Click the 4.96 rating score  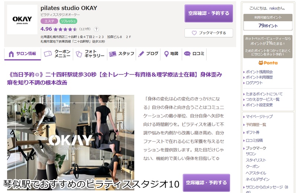coord(46,29)
